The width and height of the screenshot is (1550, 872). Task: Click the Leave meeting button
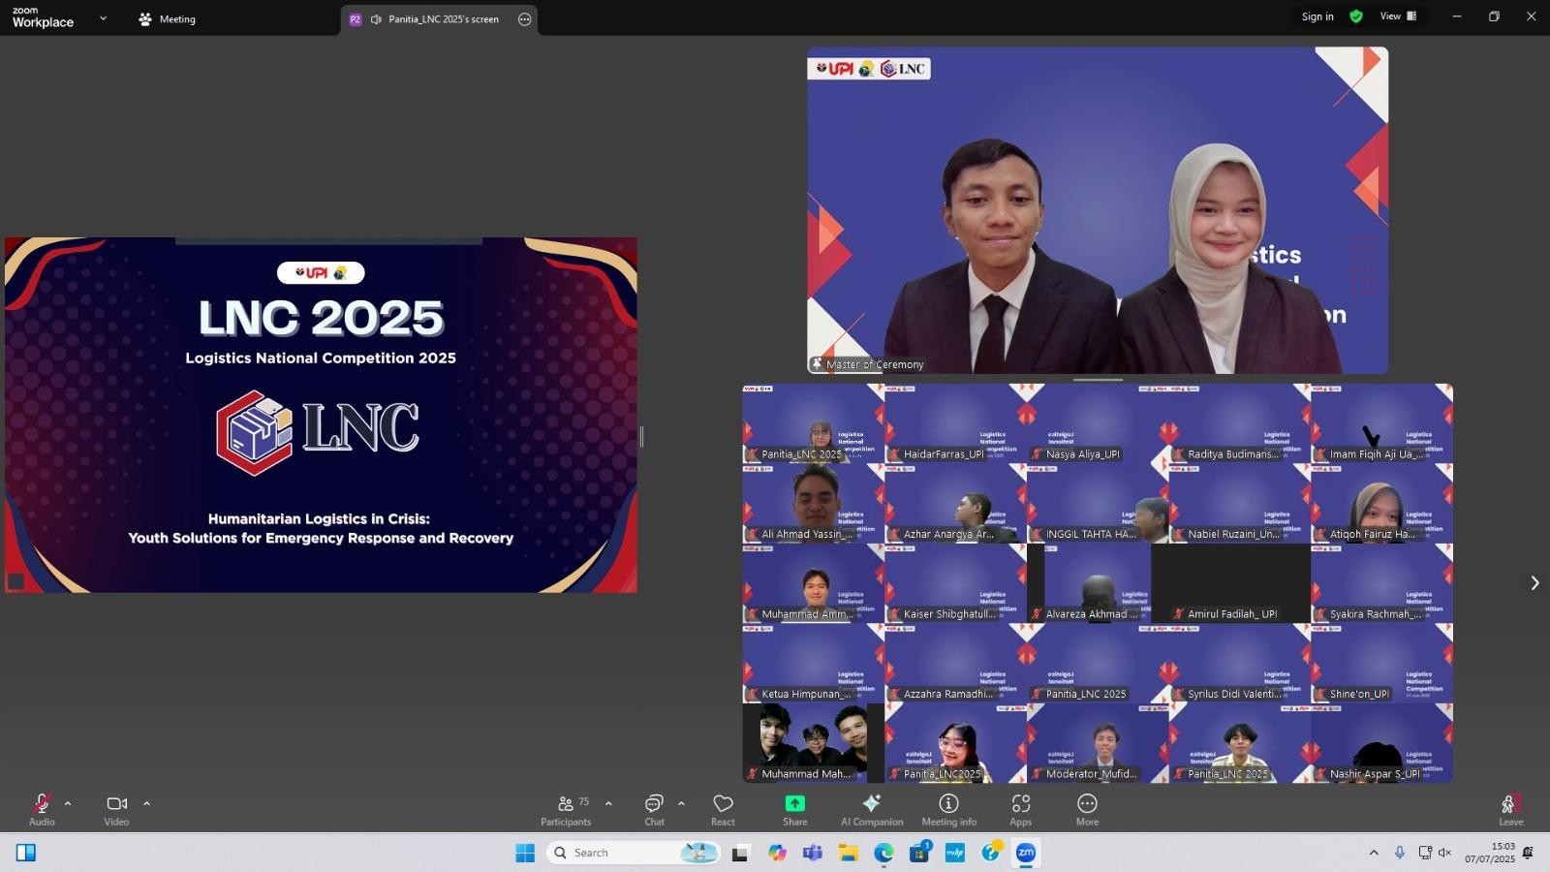pyautogui.click(x=1511, y=810)
